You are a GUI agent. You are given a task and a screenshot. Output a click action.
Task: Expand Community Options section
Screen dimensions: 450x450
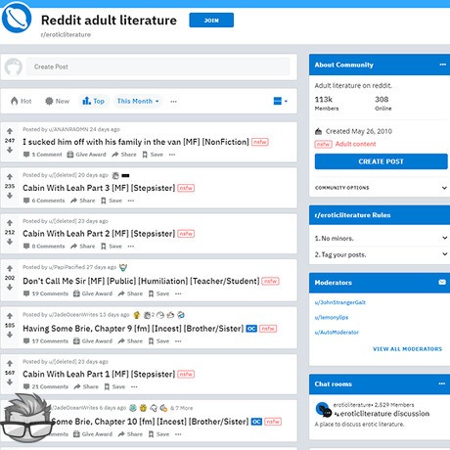click(381, 188)
